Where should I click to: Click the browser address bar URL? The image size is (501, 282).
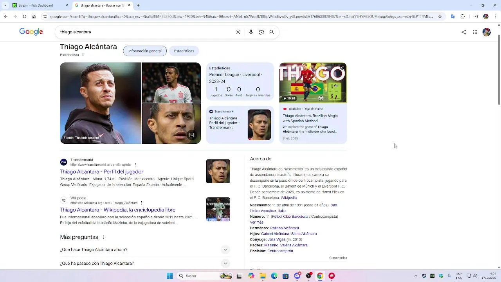(x=241, y=16)
